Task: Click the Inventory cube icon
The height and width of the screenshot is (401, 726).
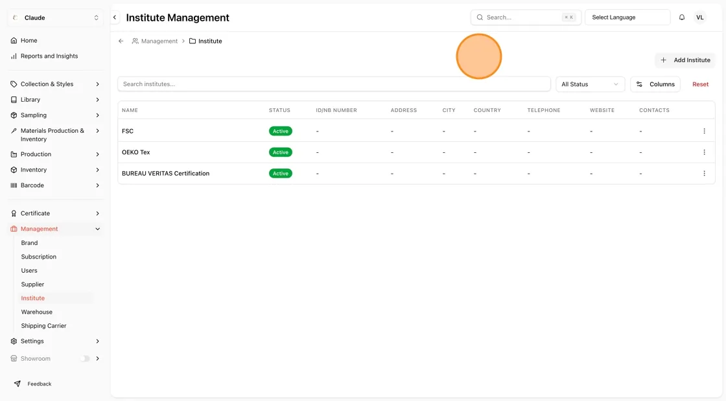Action: [14, 170]
